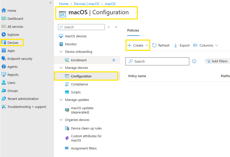Open the Columns dropdown

coord(206,45)
